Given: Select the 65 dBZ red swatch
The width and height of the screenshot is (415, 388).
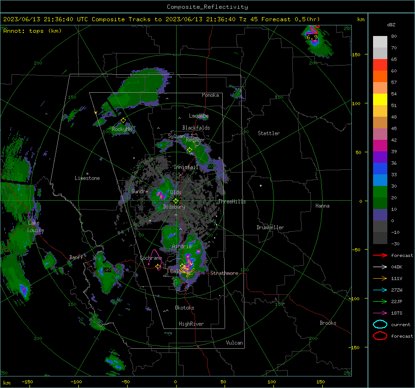Looking at the screenshot, I should tap(380, 65).
